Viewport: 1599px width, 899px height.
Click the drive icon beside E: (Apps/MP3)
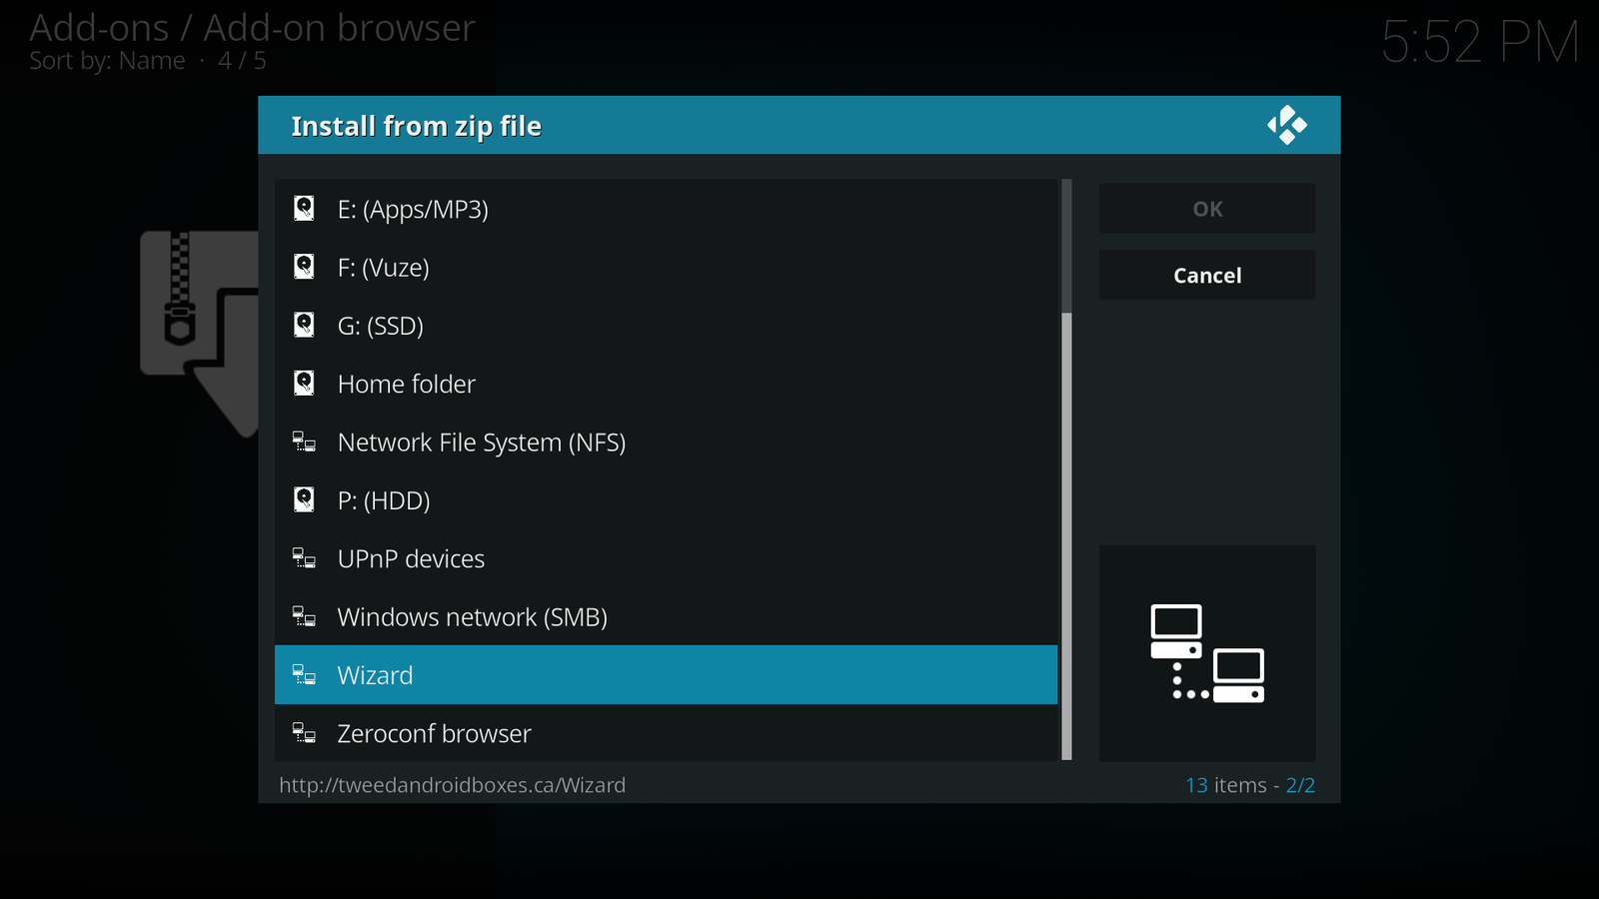click(304, 209)
